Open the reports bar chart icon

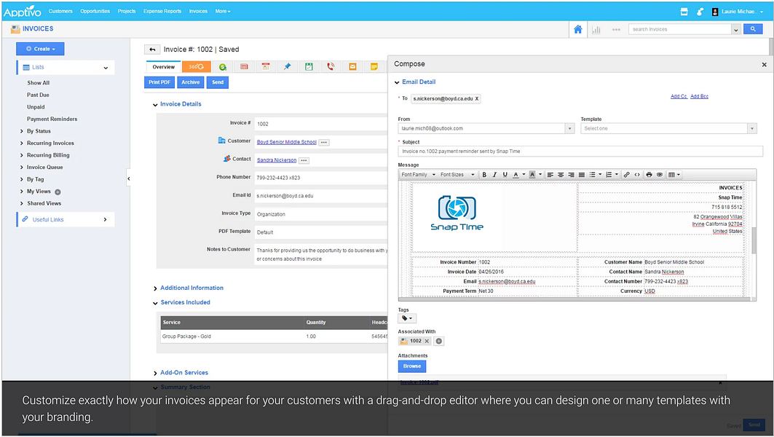pyautogui.click(x=596, y=30)
